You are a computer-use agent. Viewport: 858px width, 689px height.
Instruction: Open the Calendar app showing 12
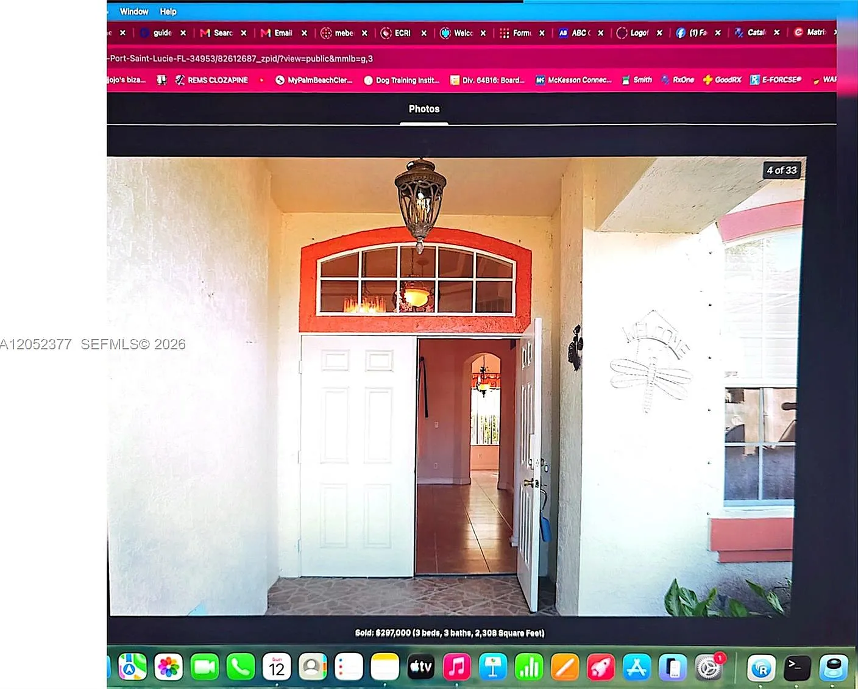(x=277, y=667)
